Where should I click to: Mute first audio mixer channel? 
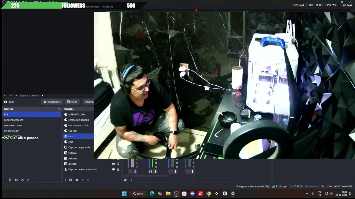point(130,172)
